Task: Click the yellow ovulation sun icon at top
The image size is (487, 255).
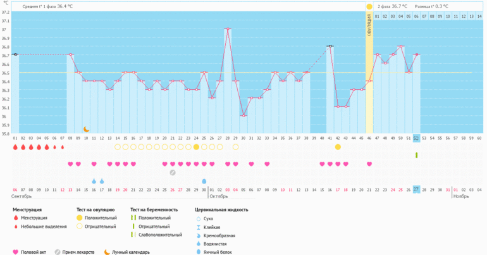Action: click(x=369, y=6)
